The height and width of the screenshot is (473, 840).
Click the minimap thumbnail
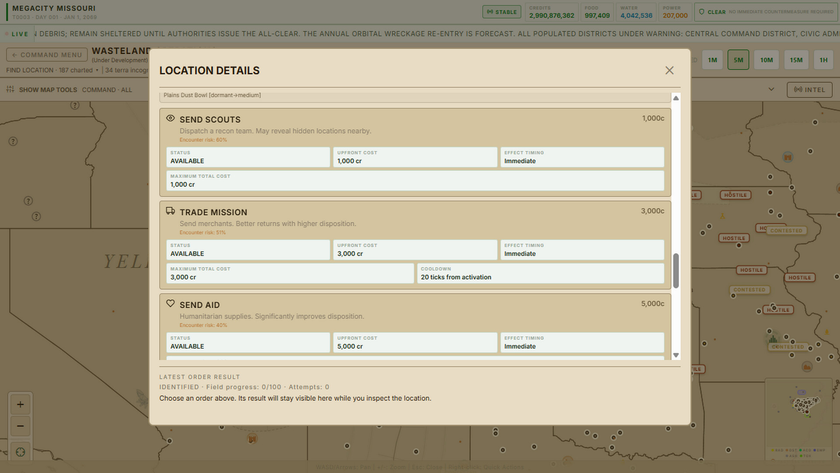coord(798,419)
